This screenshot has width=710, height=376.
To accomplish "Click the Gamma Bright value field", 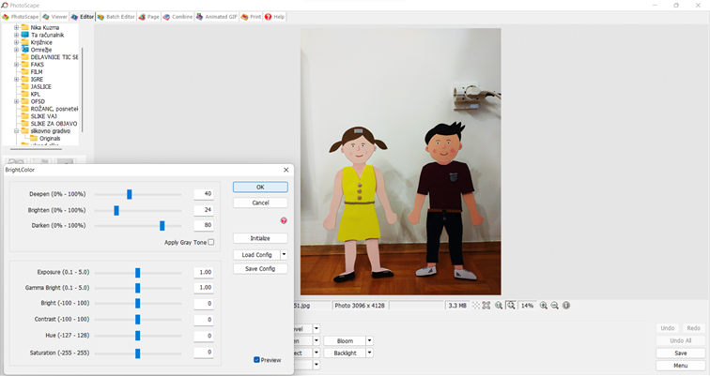I will [204, 288].
